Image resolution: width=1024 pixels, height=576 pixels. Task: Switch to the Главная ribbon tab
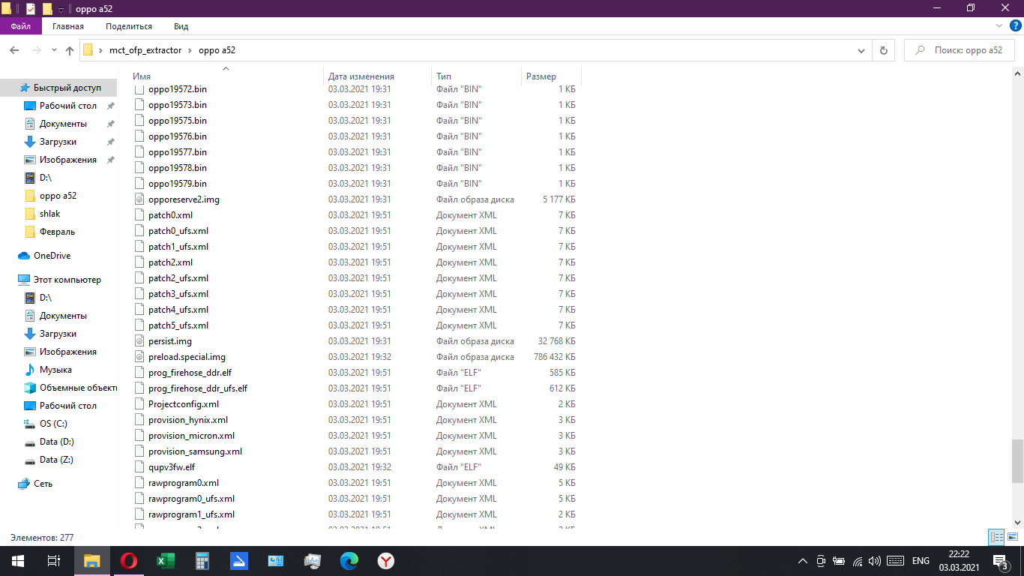[x=68, y=26]
